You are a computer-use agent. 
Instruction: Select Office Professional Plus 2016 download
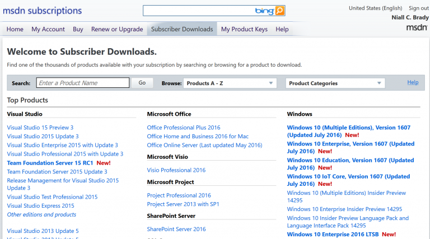tap(184, 128)
